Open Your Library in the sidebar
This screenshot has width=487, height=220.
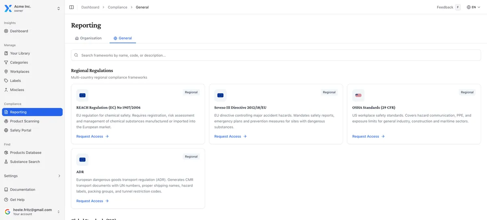click(x=32, y=53)
